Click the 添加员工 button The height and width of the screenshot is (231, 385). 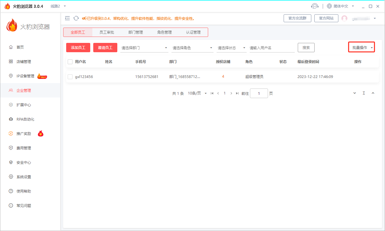coord(78,47)
